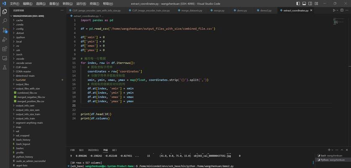
Task: Open the 终端(T) menu
Action: click(x=94, y=4)
